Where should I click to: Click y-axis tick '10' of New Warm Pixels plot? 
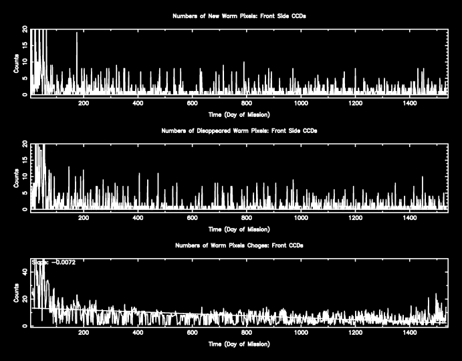(25, 62)
